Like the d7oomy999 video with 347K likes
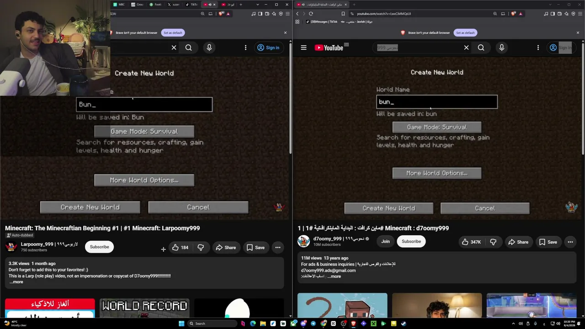This screenshot has width=585, height=329. tap(471, 242)
